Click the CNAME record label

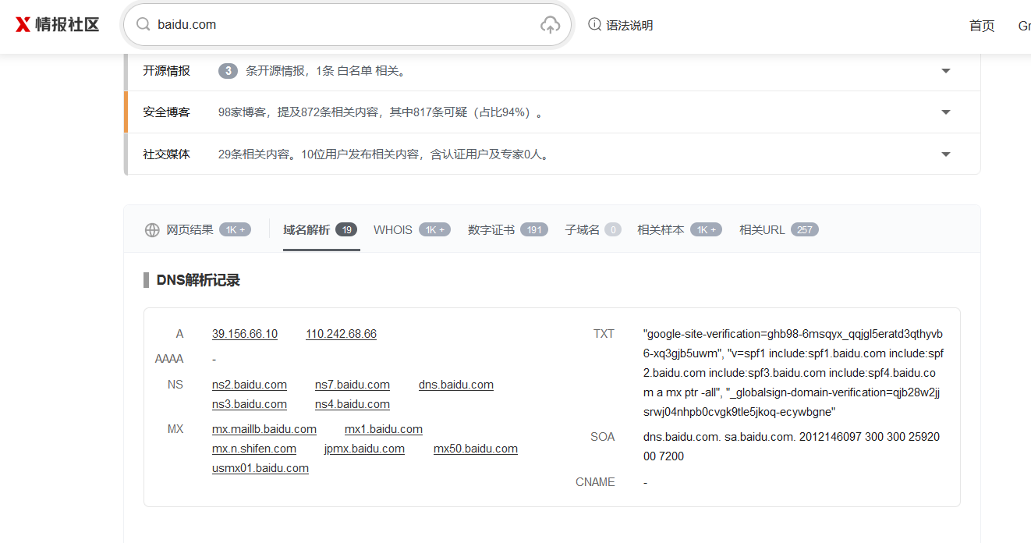[595, 482]
